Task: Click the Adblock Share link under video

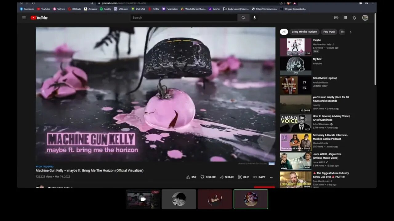Action: coord(271,164)
